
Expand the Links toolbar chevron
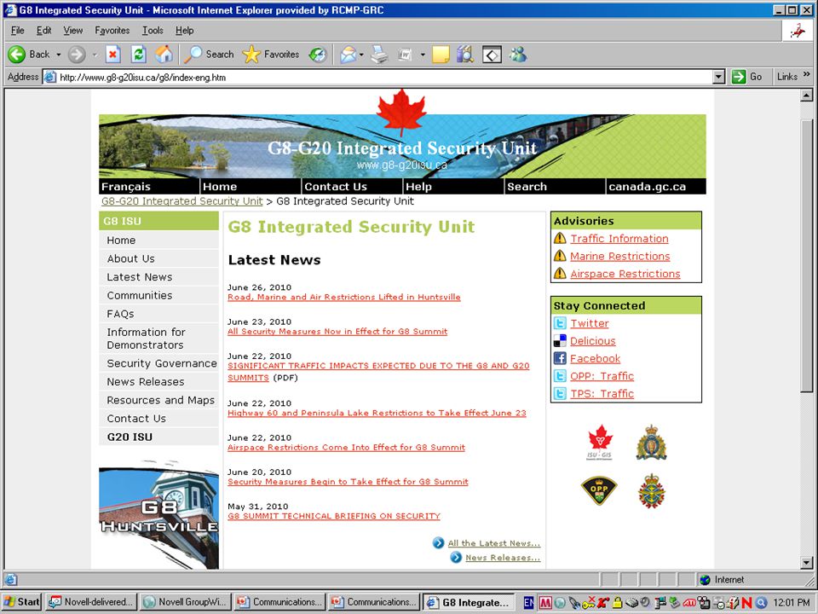(807, 75)
